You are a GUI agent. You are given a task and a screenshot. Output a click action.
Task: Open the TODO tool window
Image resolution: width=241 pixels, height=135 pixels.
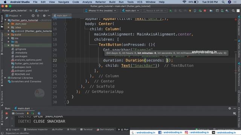pyautogui.click(x=72, y=129)
